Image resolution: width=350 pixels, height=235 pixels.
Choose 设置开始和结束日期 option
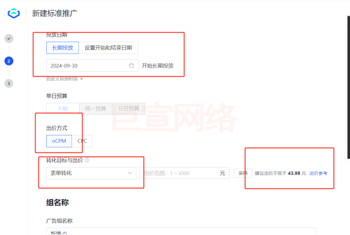click(x=109, y=48)
